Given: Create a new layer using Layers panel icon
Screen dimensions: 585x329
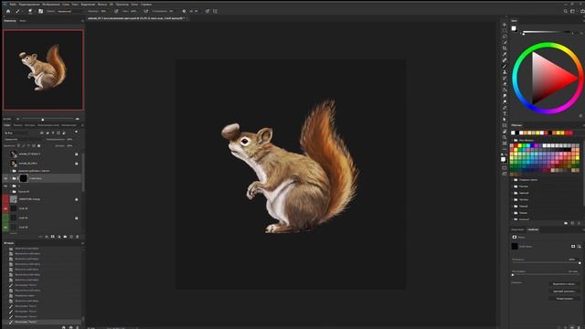Looking at the screenshot, I should coord(71,237).
